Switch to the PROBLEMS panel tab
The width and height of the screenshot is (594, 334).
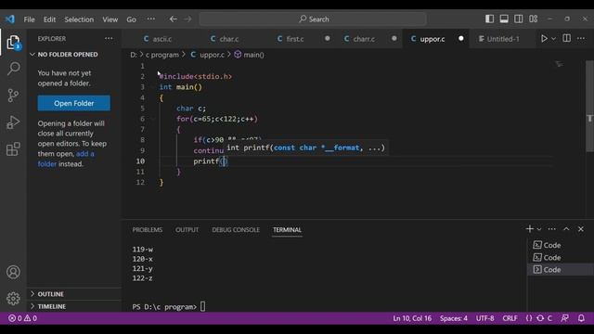(148, 229)
